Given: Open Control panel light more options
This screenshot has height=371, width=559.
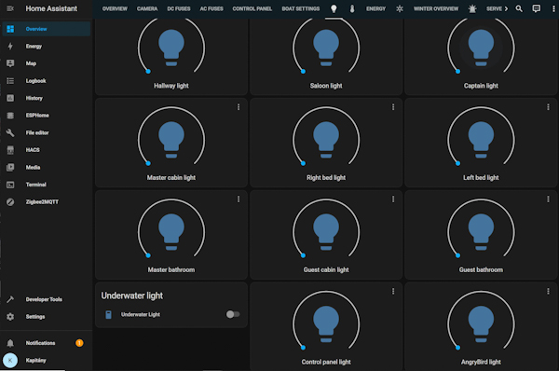Looking at the screenshot, I should (x=393, y=292).
